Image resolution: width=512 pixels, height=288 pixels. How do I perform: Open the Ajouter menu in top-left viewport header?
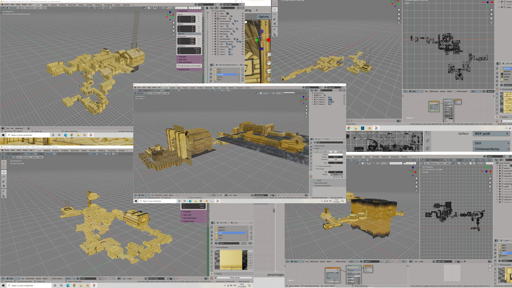38,8
